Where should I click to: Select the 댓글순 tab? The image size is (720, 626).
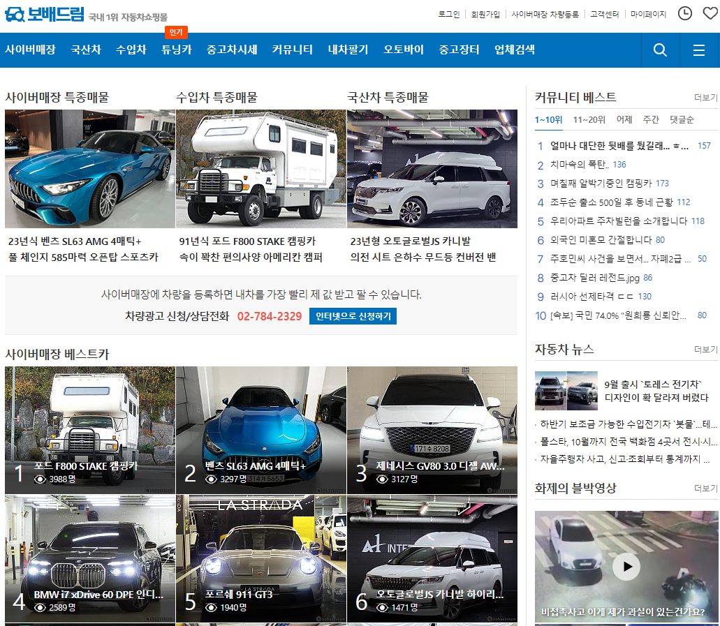click(682, 120)
